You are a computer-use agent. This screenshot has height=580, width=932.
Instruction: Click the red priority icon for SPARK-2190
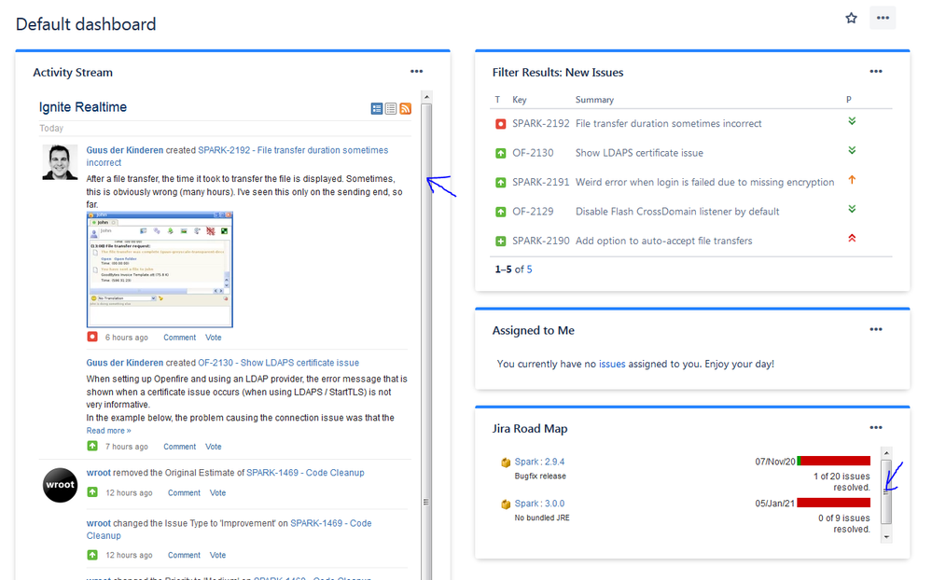click(852, 239)
